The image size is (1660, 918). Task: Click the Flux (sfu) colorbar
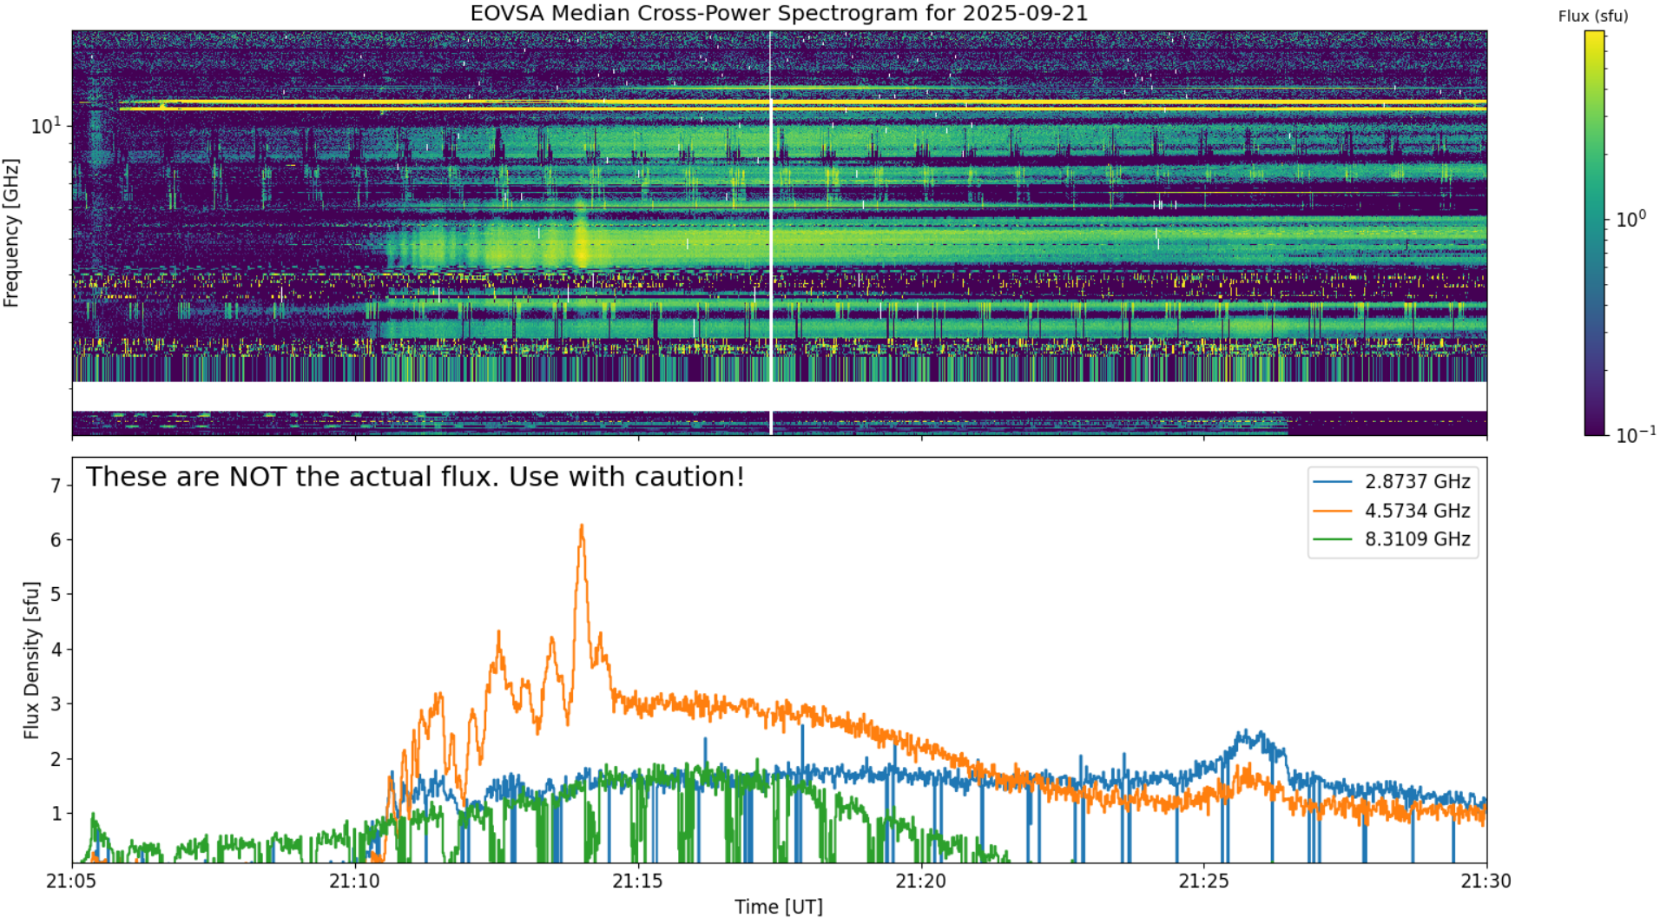click(1594, 233)
